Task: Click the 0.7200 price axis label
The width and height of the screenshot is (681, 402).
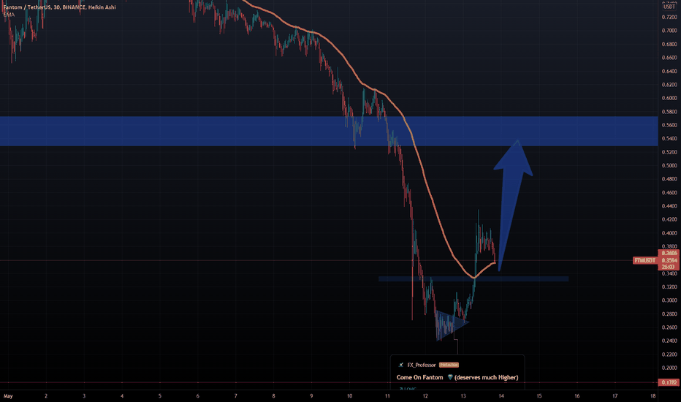Action: pyautogui.click(x=669, y=18)
